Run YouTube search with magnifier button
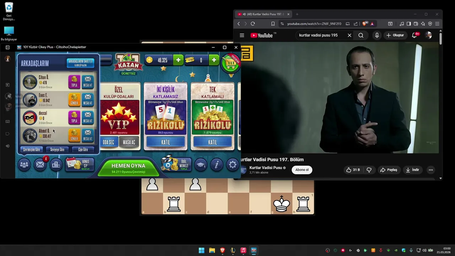 (361, 35)
